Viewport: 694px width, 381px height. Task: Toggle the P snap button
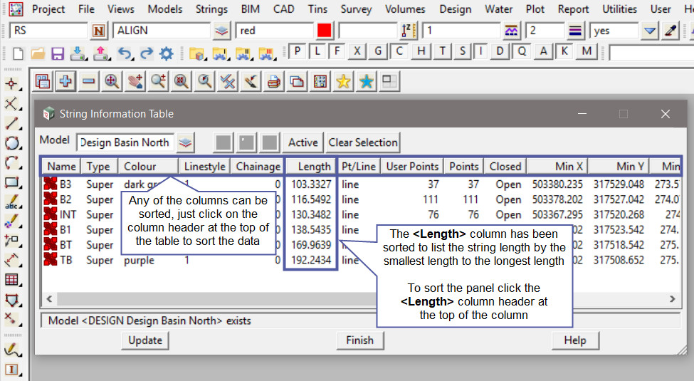pos(297,51)
